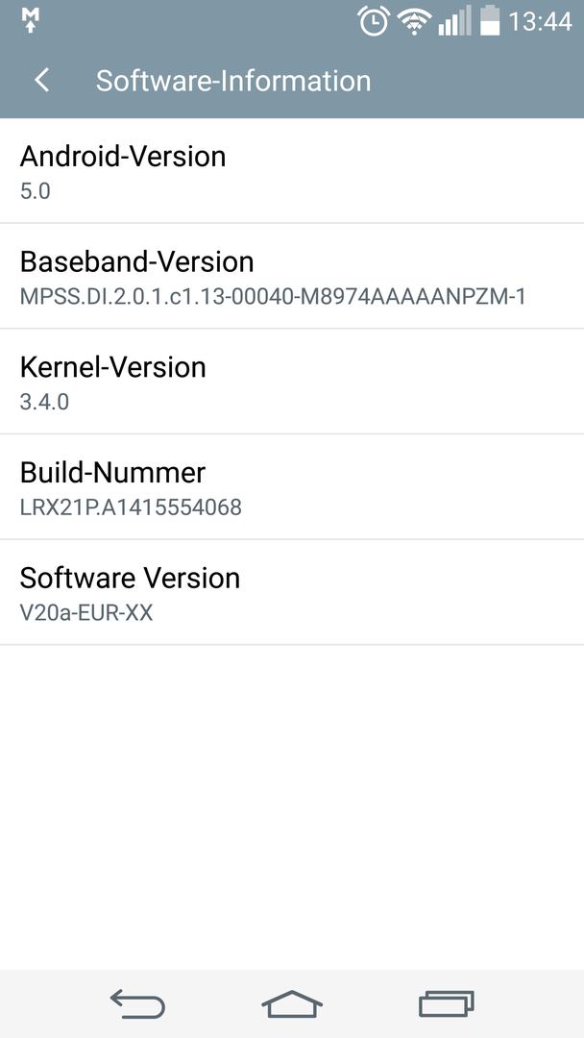Viewport: 584px width, 1038px height.
Task: Tap the navigation bar Home button
Action: 292,1003
